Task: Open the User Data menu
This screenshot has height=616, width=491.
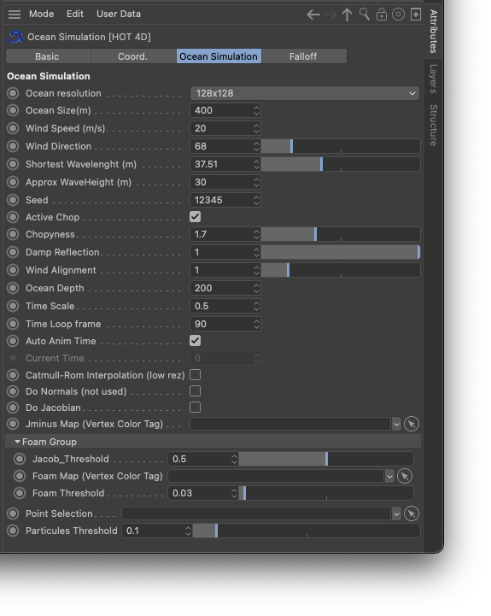Action: pos(119,15)
